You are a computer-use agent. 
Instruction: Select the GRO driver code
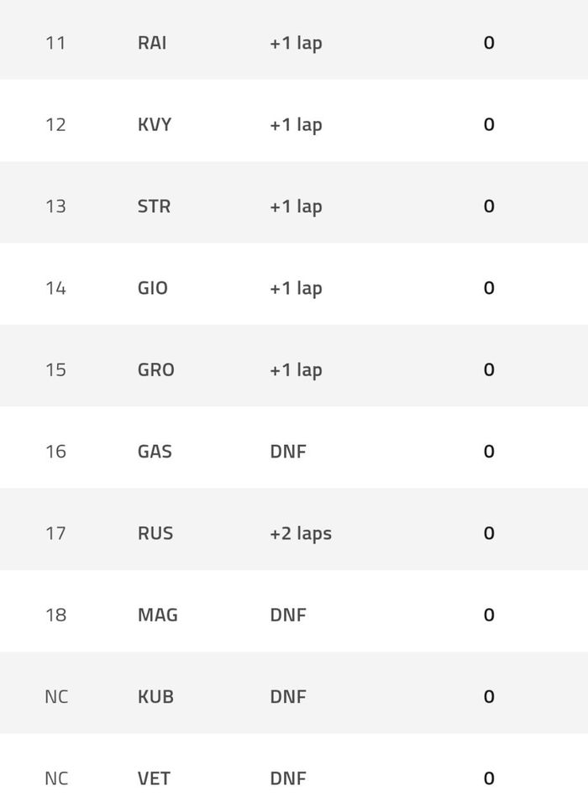coord(156,369)
